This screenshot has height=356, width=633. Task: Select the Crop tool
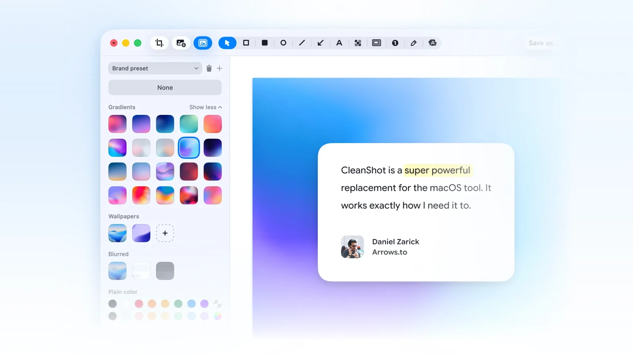point(159,43)
